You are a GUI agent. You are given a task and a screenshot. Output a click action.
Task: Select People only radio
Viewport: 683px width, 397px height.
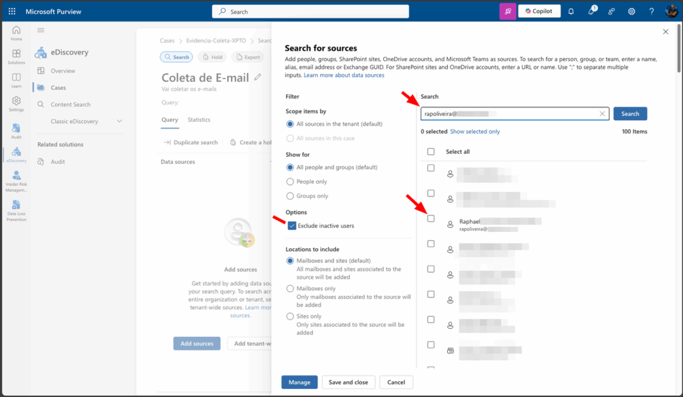tap(290, 181)
